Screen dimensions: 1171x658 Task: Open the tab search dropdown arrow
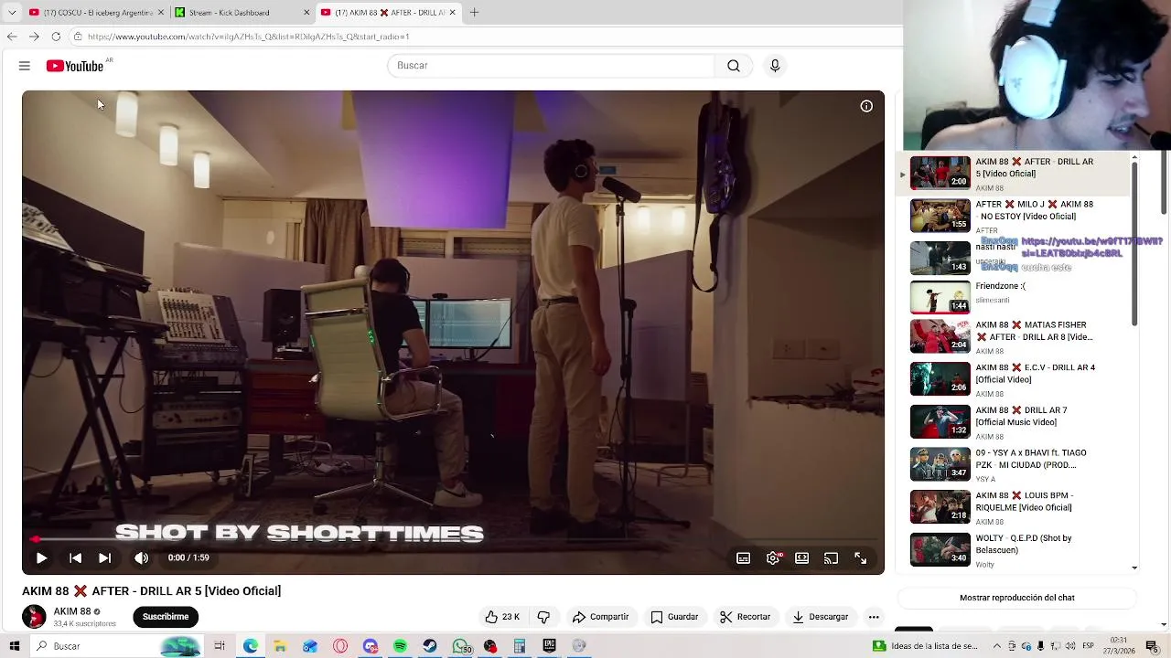click(11, 13)
